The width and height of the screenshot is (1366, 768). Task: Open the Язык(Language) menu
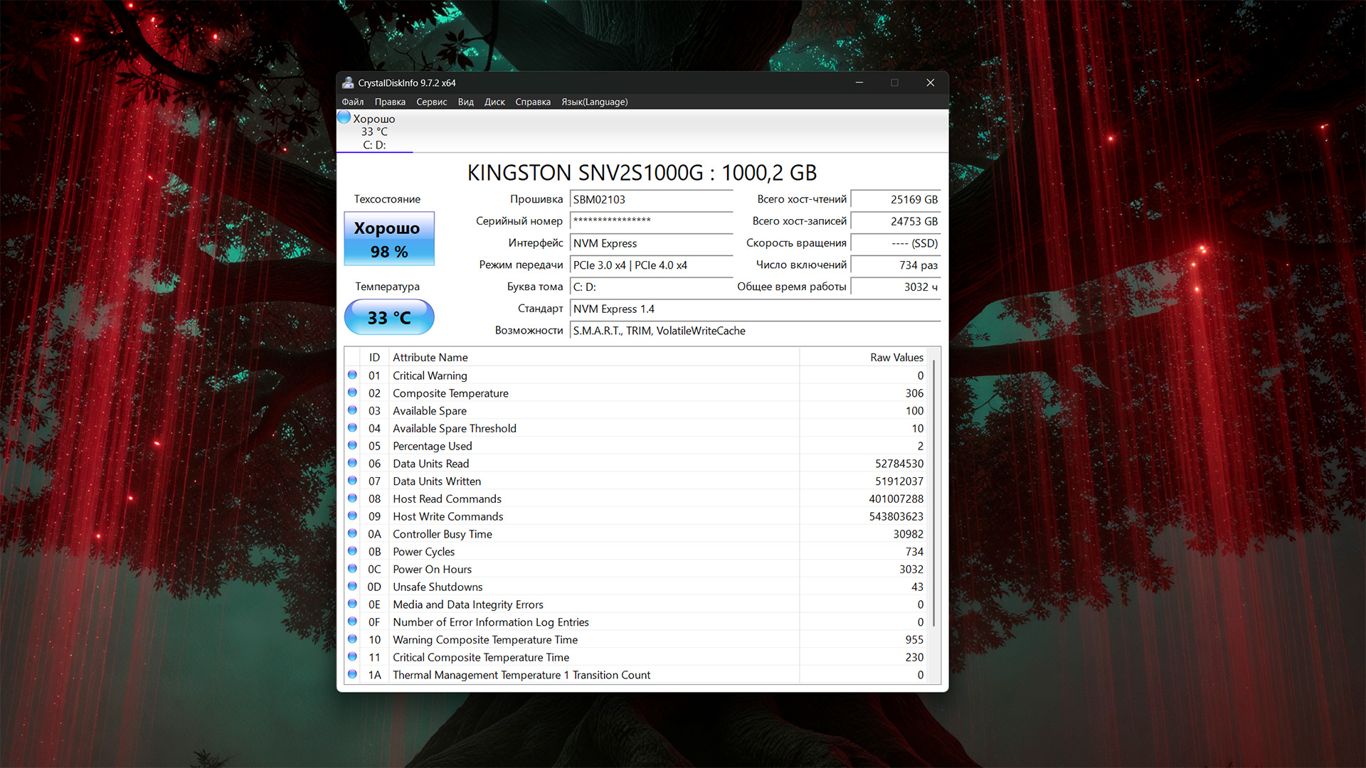(594, 102)
